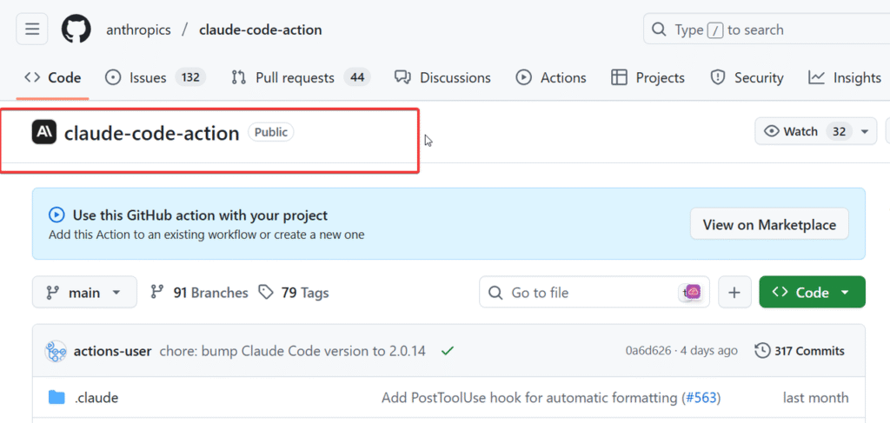The height and width of the screenshot is (423, 890).
Task: Open the Actions tab
Action: click(551, 77)
